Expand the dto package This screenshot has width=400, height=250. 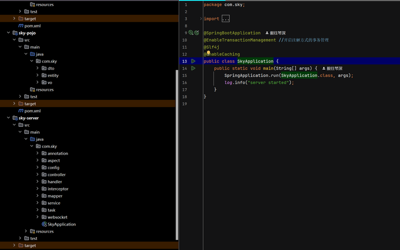tap(37, 68)
